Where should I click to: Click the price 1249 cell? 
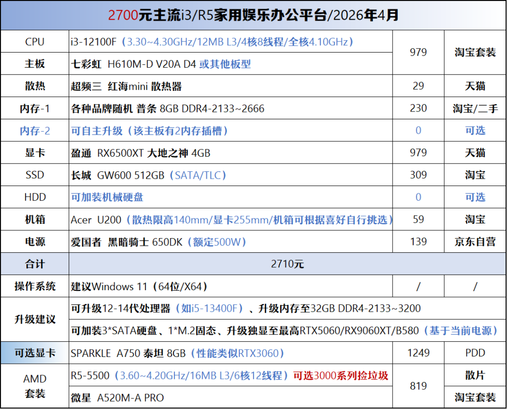[418, 353]
